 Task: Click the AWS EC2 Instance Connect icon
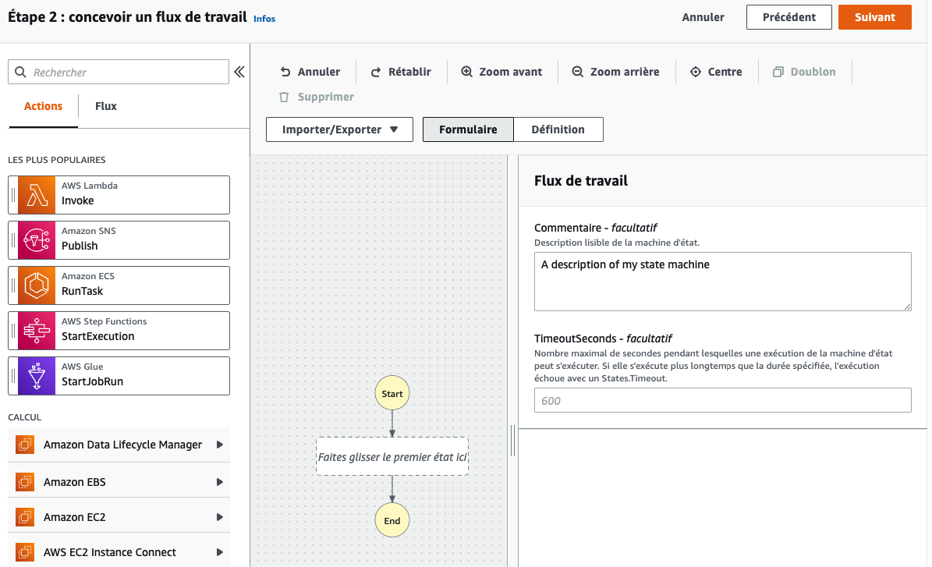pos(25,552)
